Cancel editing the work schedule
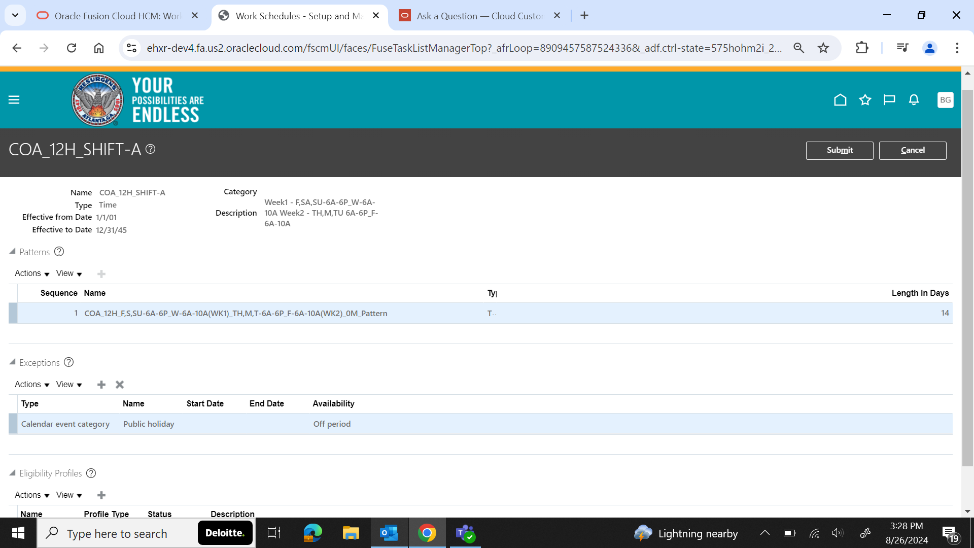Viewport: 974px width, 548px height. coord(913,150)
